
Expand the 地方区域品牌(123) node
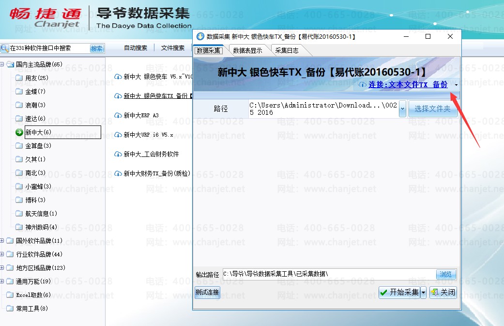tap(2, 267)
